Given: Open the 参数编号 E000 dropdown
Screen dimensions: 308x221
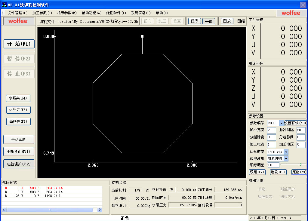Looking at the screenshot, I should [281, 123].
